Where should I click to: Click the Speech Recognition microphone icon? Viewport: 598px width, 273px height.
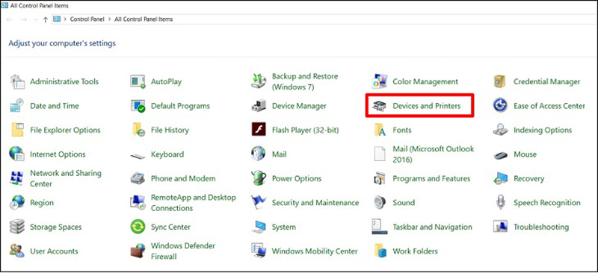500,203
